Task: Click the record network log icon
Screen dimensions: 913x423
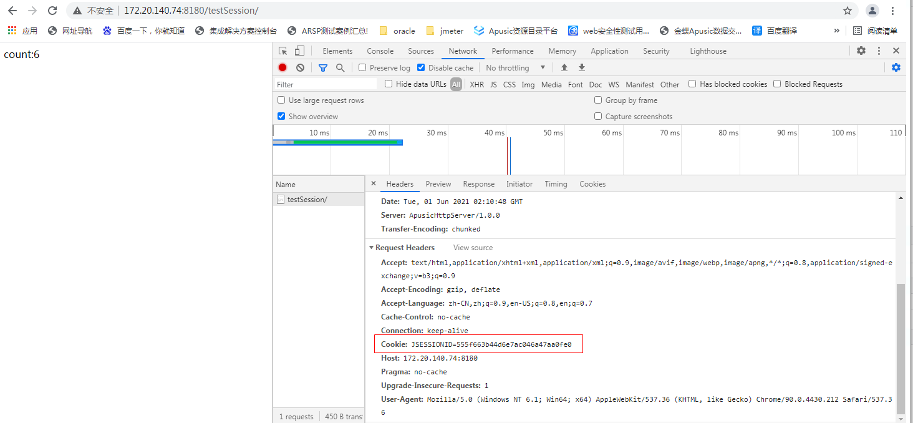Action: 283,67
